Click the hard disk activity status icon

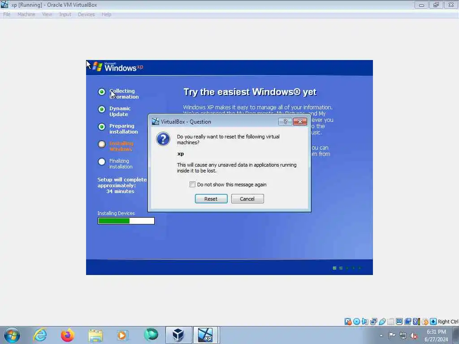(348, 322)
